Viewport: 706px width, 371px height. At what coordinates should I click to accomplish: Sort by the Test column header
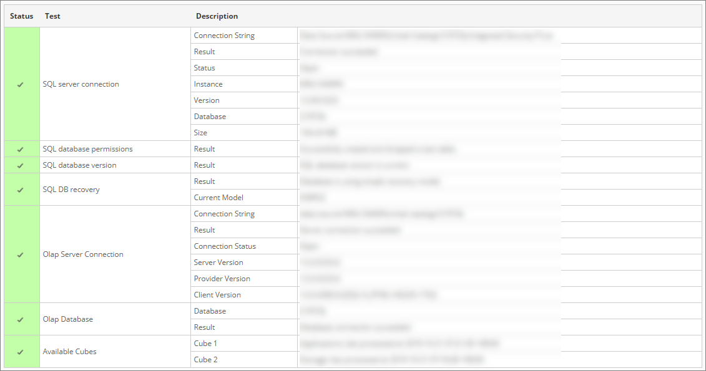[x=52, y=16]
